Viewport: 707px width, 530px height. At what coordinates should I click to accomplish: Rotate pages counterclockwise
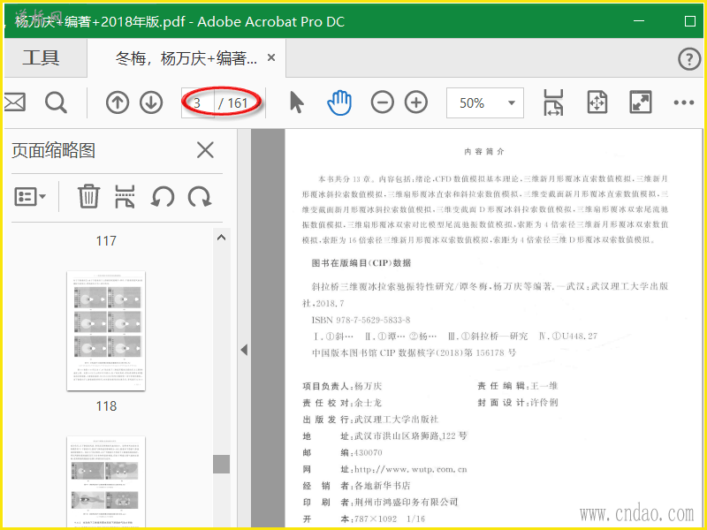(x=163, y=197)
